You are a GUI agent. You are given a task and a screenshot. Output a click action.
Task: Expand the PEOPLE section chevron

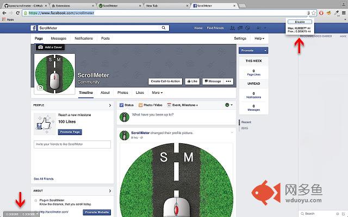(x=110, y=105)
